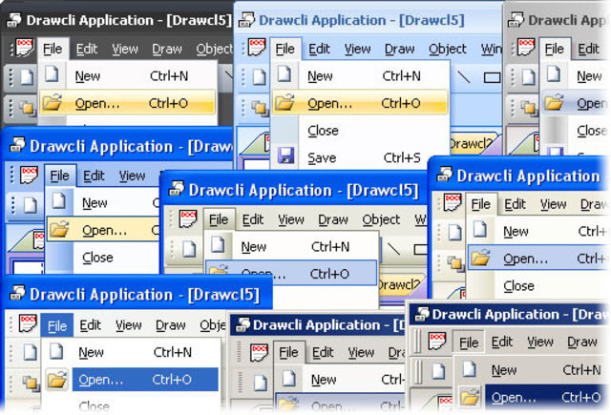Open View menu in middle-left blue window titled [Draw
611x415 pixels.
[132, 176]
